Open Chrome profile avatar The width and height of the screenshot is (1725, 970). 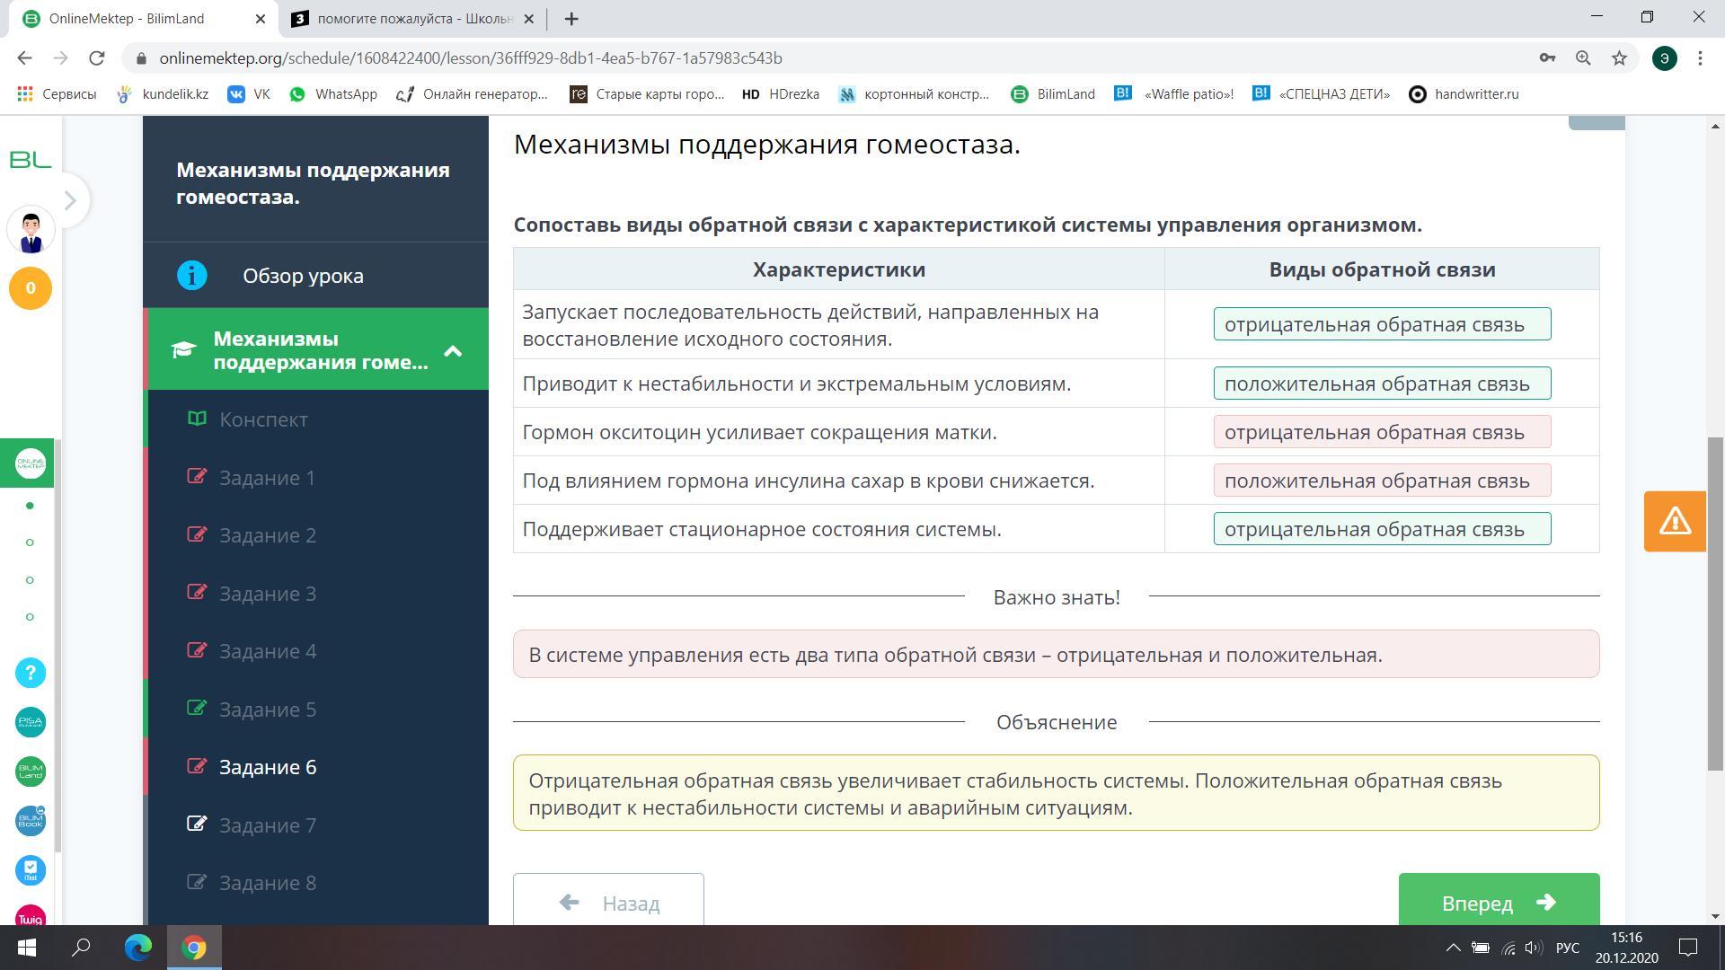[x=1664, y=57]
